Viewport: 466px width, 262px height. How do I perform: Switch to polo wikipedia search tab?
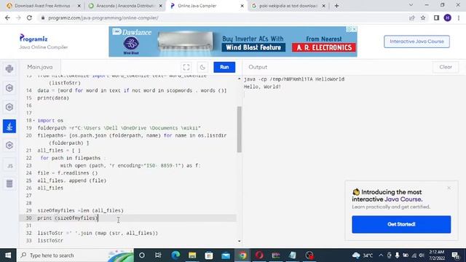pos(288,6)
